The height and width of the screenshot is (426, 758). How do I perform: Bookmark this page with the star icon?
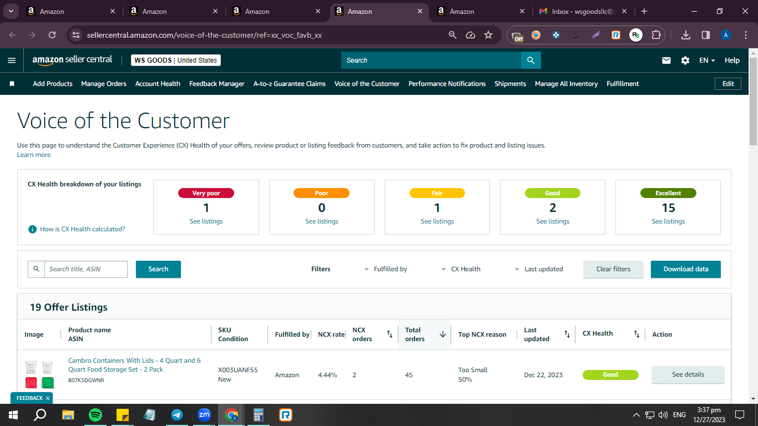click(x=488, y=35)
